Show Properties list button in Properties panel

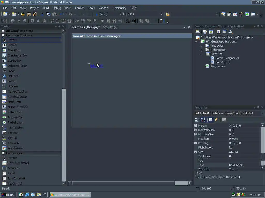[211, 120]
